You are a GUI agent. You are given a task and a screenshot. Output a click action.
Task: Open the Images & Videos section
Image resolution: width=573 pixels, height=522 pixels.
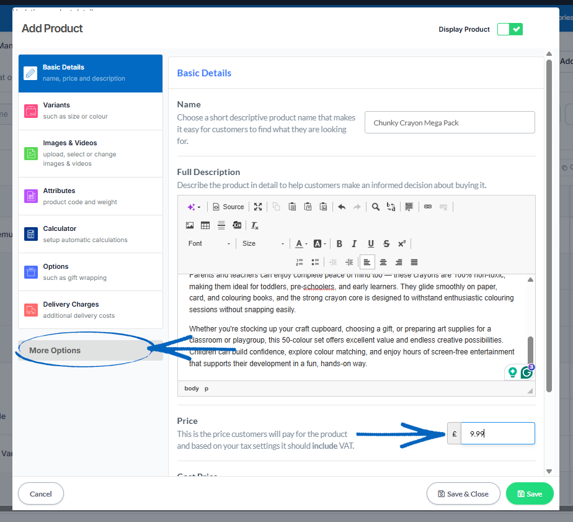point(91,153)
